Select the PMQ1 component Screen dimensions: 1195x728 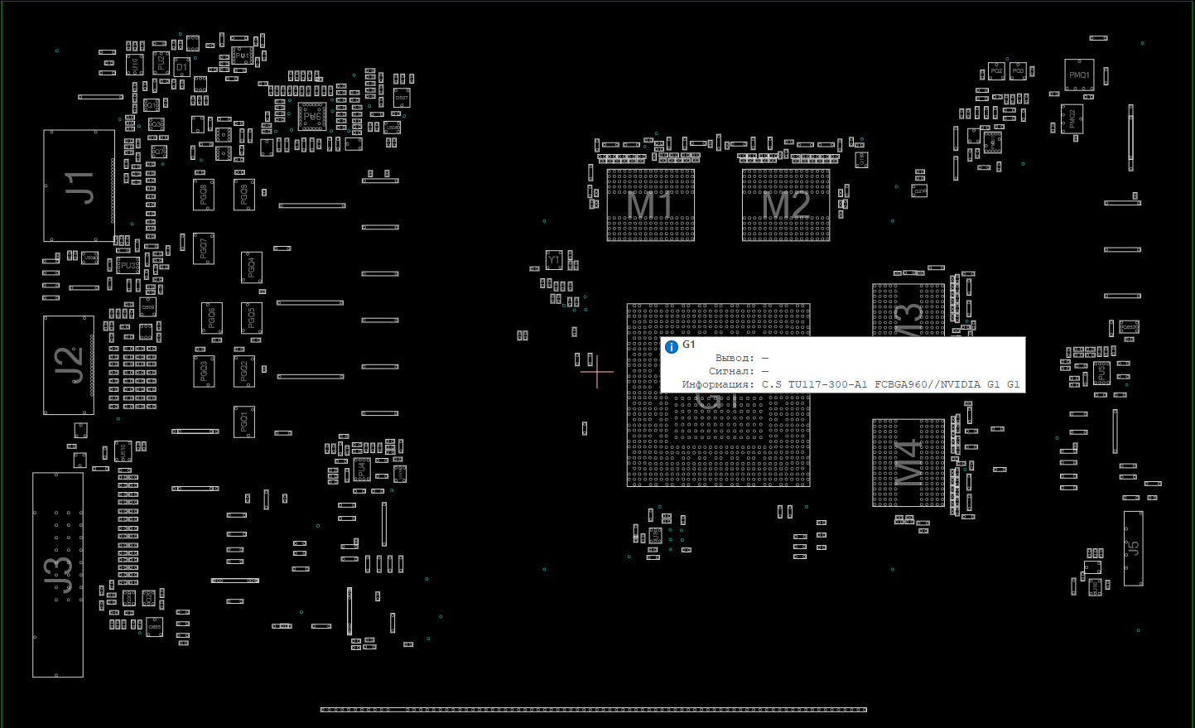pyautogui.click(x=1079, y=75)
